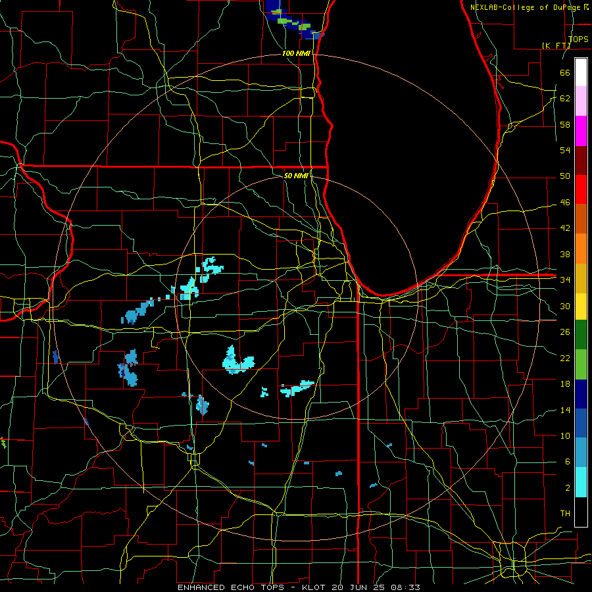This screenshot has height=592, width=592.
Task: Click the '08:33' timestamp in caption
Action: (x=405, y=587)
